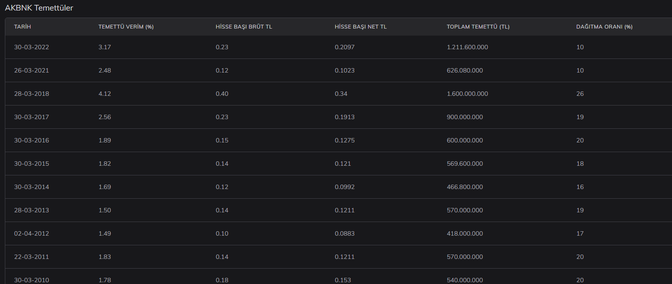This screenshot has width=672, height=284.
Task: Select the date 30-03-2022
Action: point(31,47)
